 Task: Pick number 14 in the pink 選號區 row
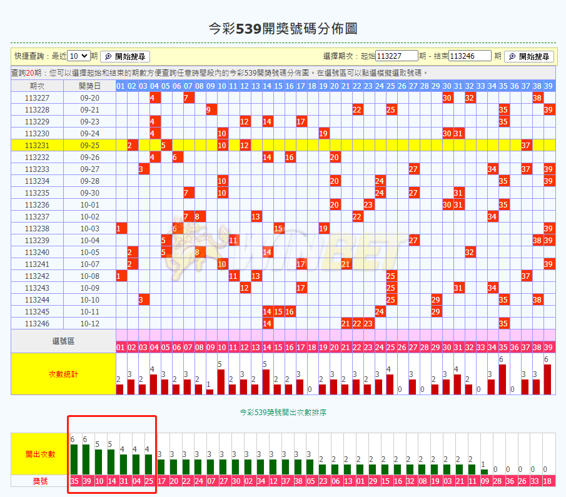click(267, 347)
